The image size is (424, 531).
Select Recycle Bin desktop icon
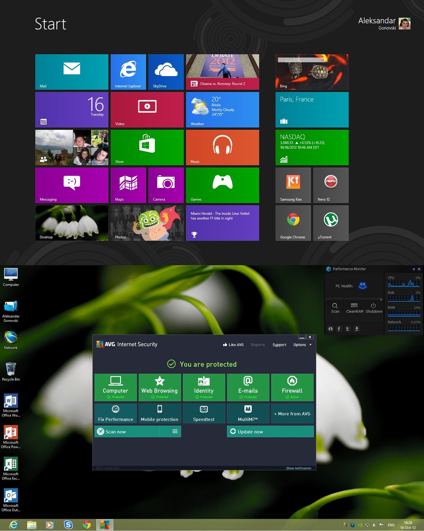[11, 371]
